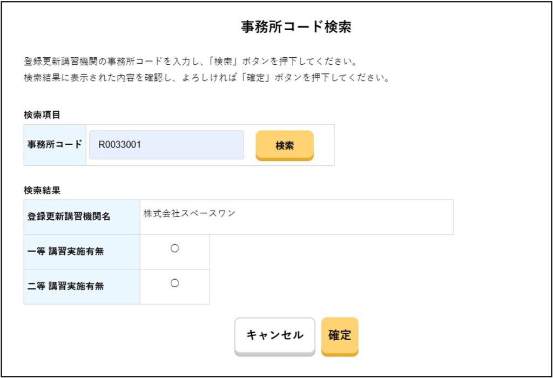Click the blank area right of 株式会社スペースワン
553x378 pixels.
click(346, 217)
